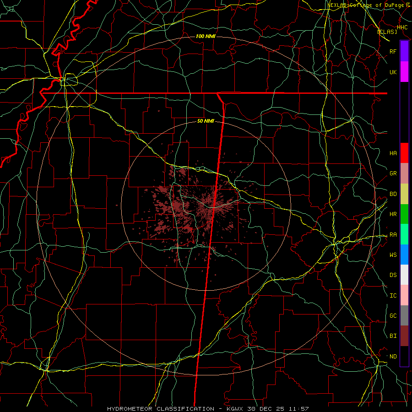Click the UK legend label
The height and width of the screenshot is (412, 412).
pos(393,72)
